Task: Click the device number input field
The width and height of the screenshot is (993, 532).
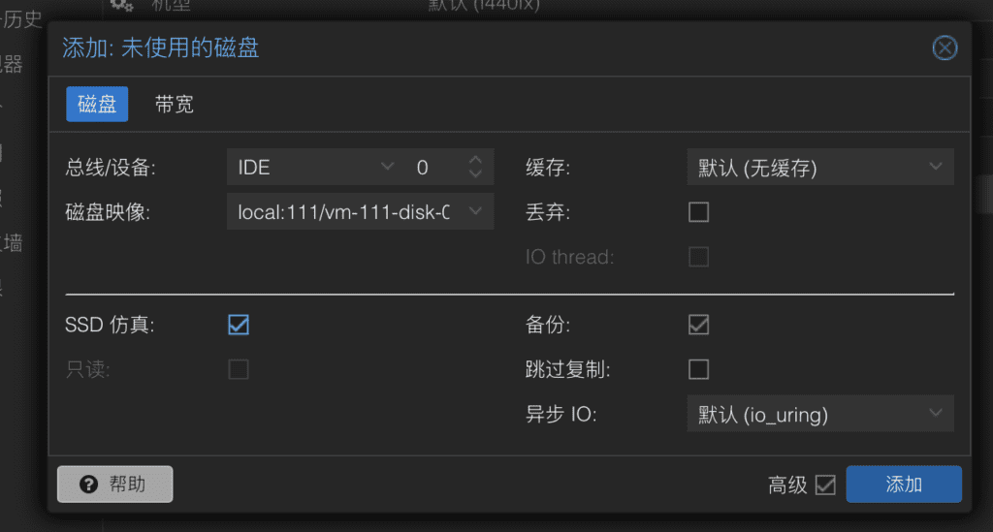Action: 439,167
